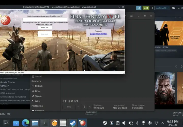Click the Steam announcements megaphone icon
The width and height of the screenshot is (183, 127).
tap(139, 8)
